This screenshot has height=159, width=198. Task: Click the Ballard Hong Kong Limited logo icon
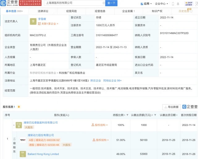(x=23, y=154)
